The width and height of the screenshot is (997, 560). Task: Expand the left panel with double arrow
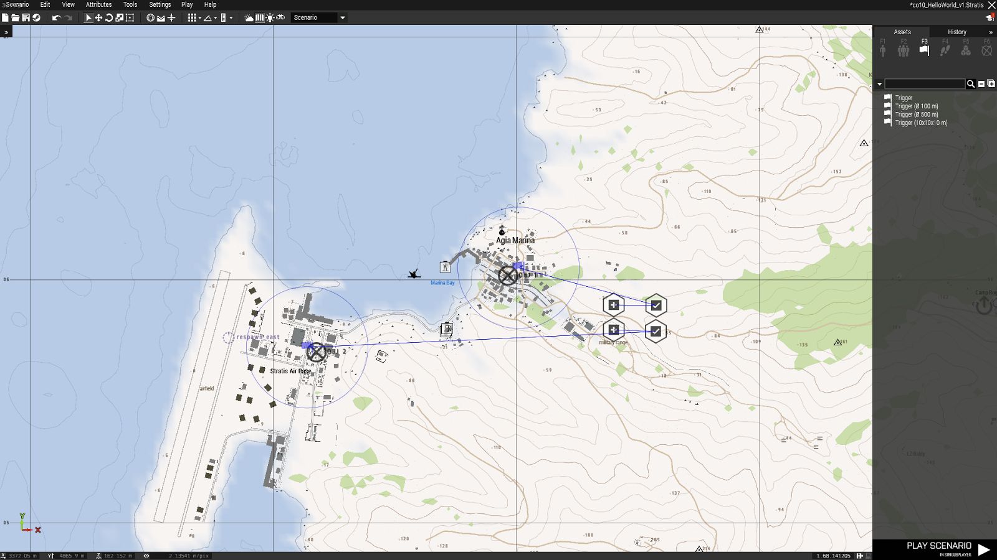[6, 32]
